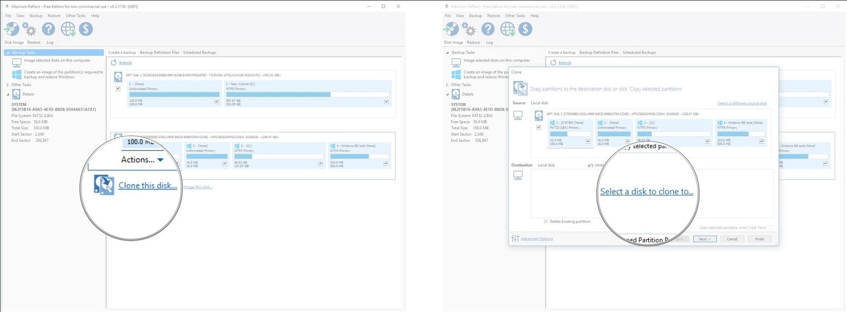847x312 pixels.
Task: Toggle '1 - SYSTEM' partition checkbox in Clone dialog
Action: point(588,141)
